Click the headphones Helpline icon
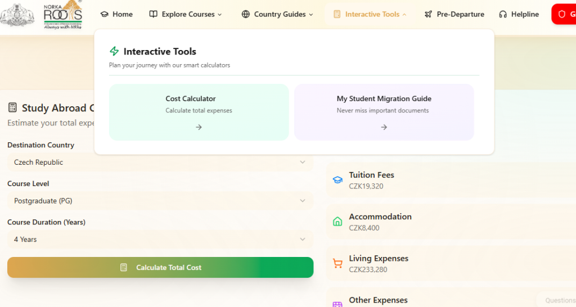The width and height of the screenshot is (576, 307). coord(503,14)
